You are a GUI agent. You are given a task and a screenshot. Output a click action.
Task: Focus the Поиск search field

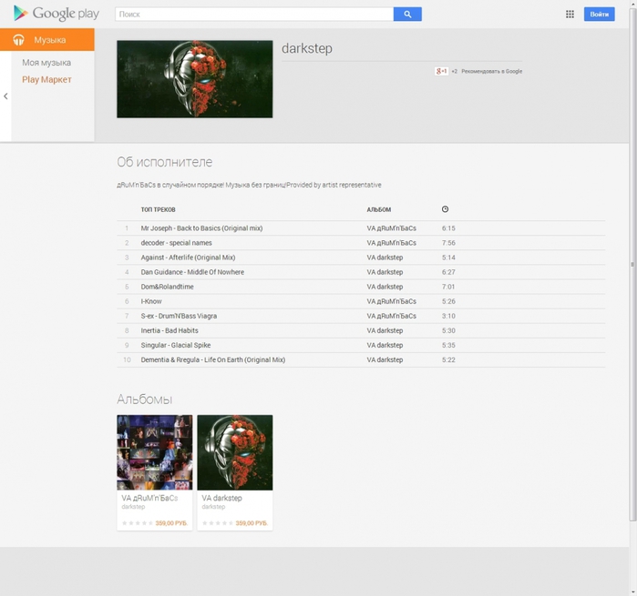[254, 15]
